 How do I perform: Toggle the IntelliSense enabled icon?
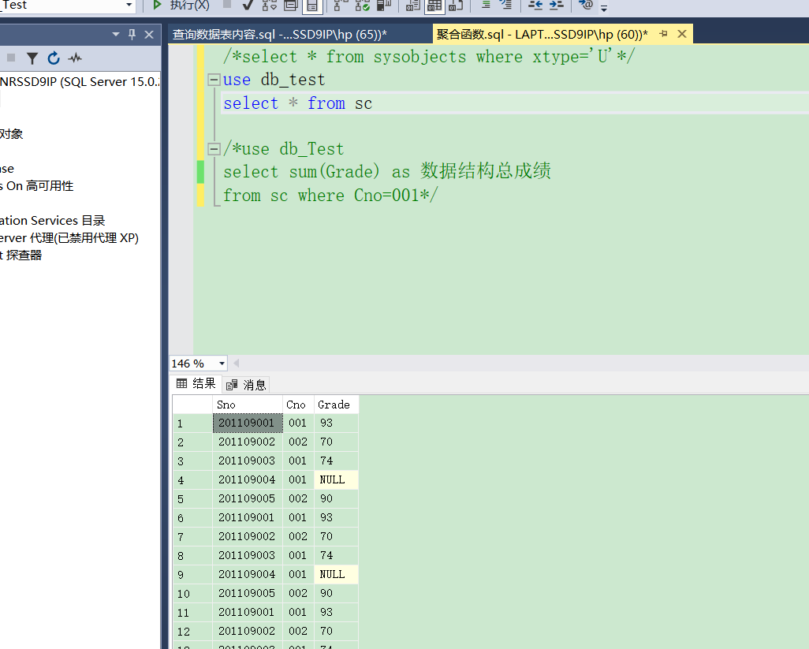pos(313,6)
